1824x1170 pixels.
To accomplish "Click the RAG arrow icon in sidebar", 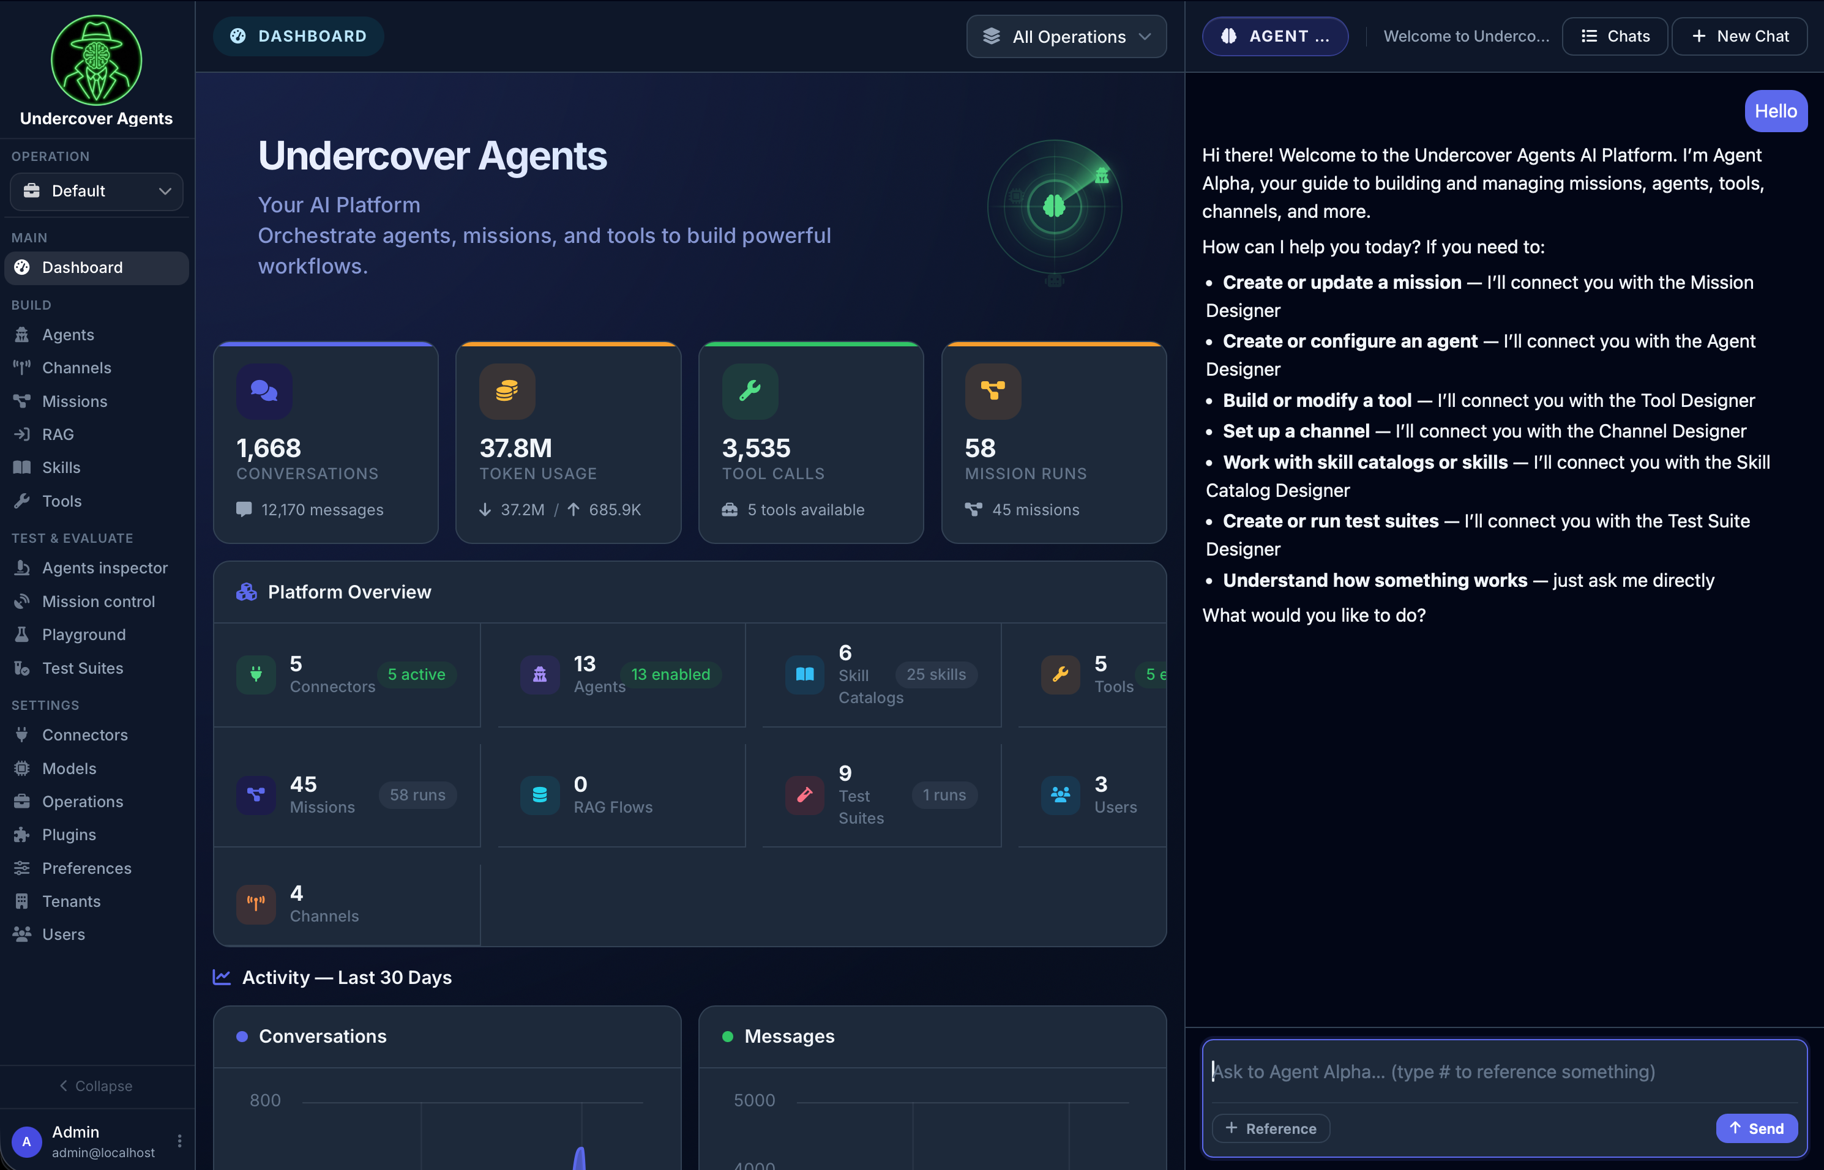I will click(x=22, y=434).
